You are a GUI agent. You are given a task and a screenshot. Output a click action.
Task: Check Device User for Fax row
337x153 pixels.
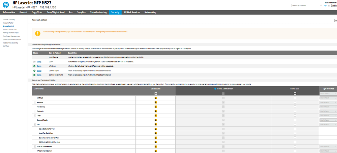tap(295, 124)
